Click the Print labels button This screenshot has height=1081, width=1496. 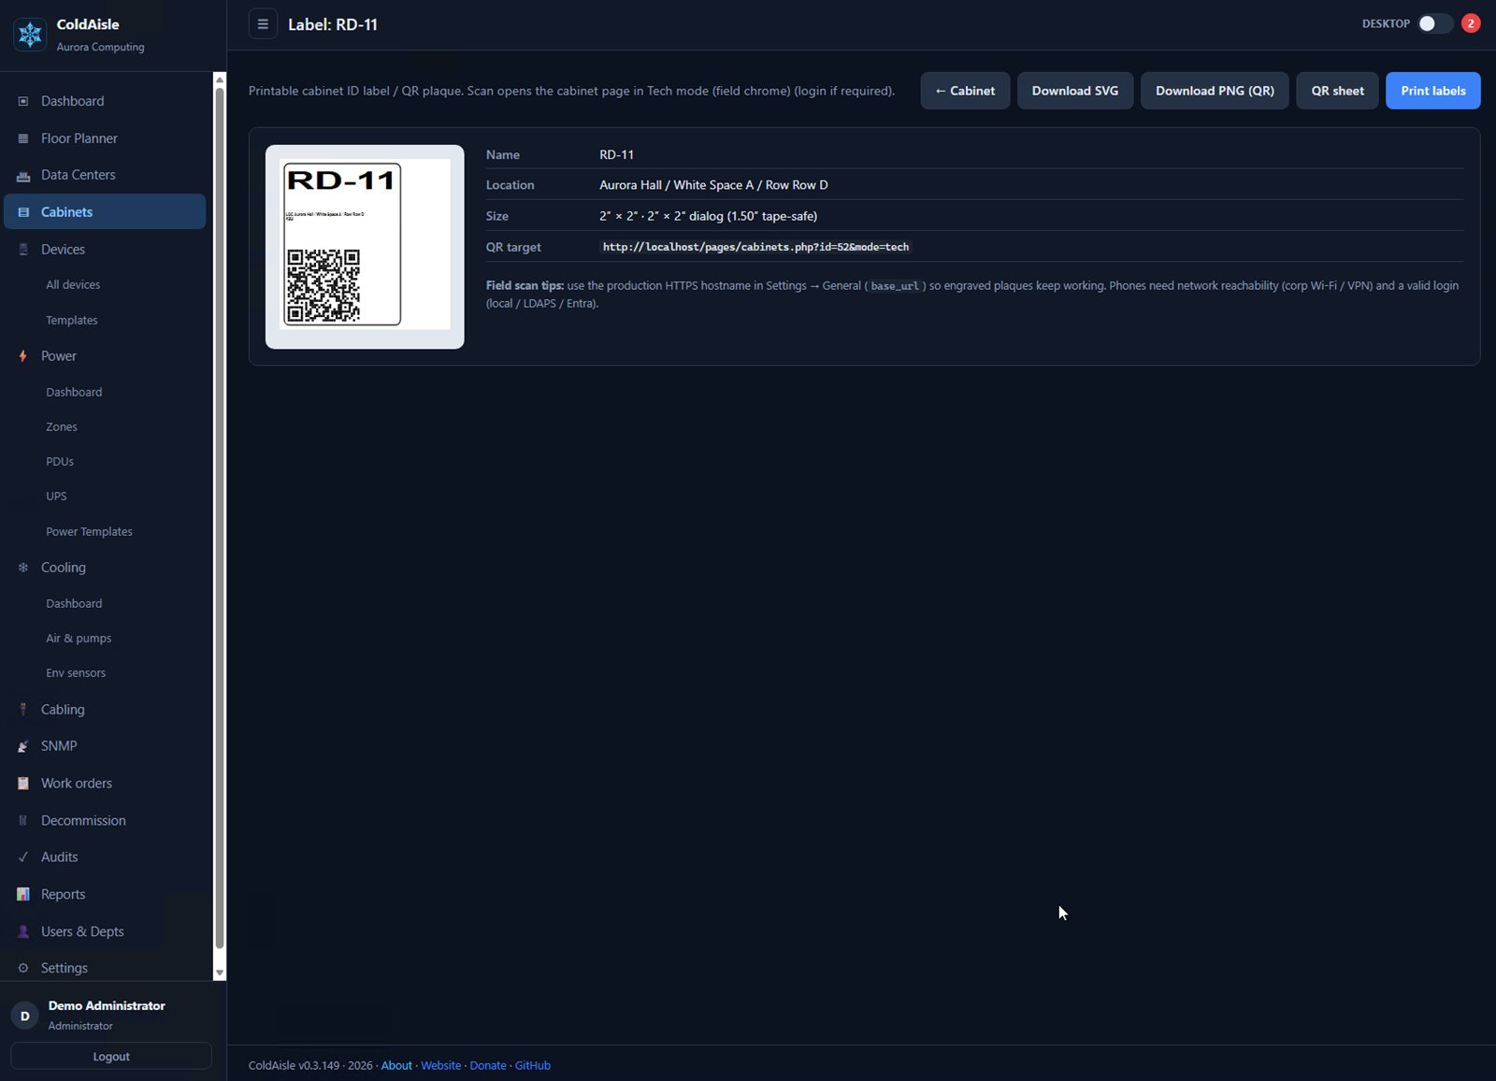click(1433, 91)
